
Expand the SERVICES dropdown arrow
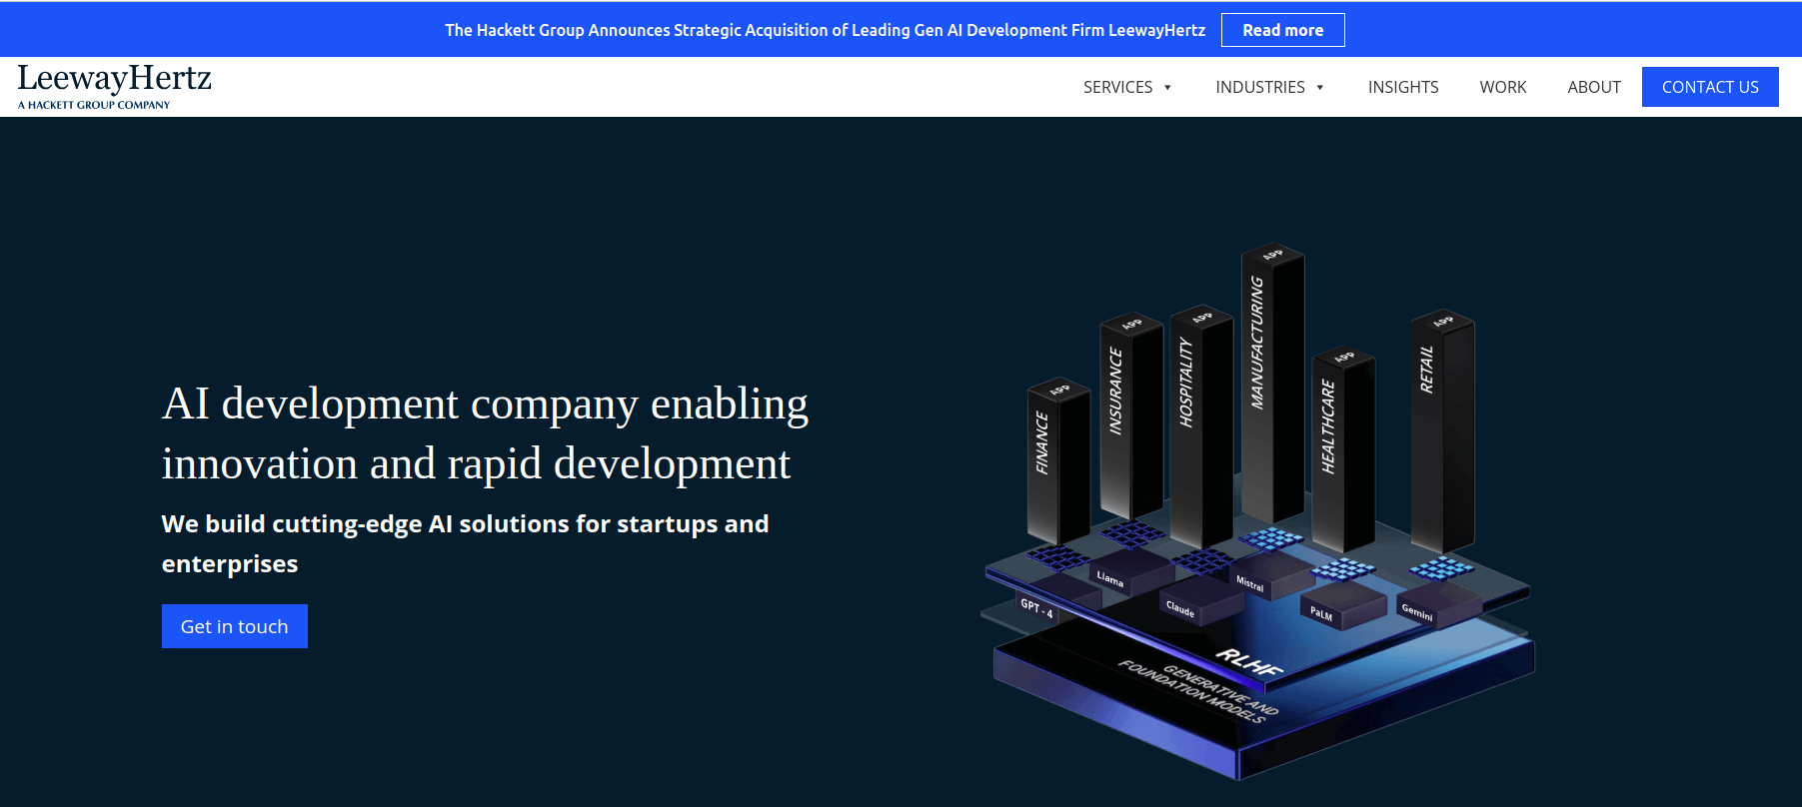point(1167,88)
